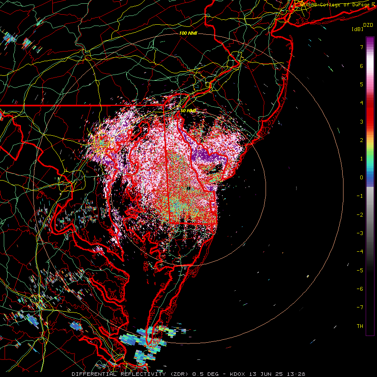
Task: Click the '1' value on the color scale
Action: 362,159
